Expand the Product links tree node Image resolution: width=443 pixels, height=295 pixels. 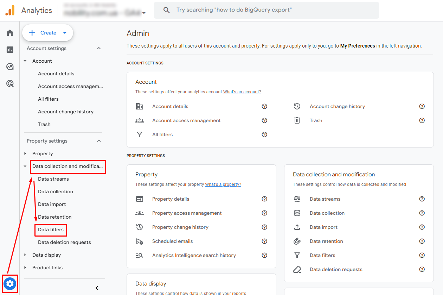tap(25, 268)
